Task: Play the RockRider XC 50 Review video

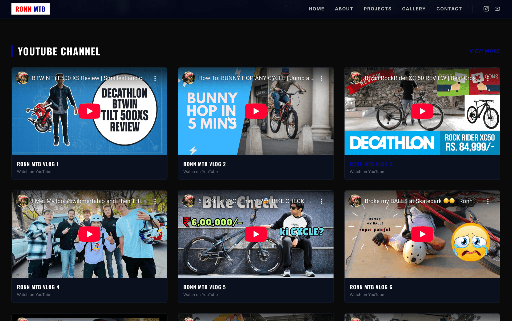Action: 422,111
